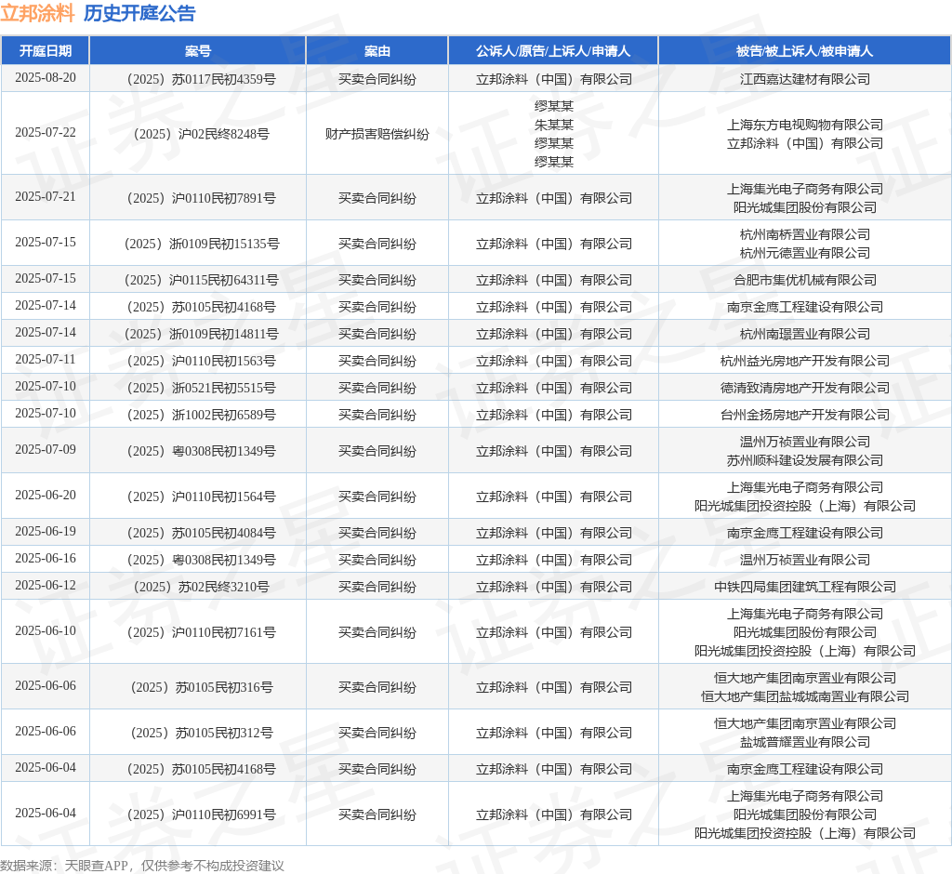This screenshot has height=874, width=952.
Task: Click case number 沪0115民初64311号
Action: (201, 280)
